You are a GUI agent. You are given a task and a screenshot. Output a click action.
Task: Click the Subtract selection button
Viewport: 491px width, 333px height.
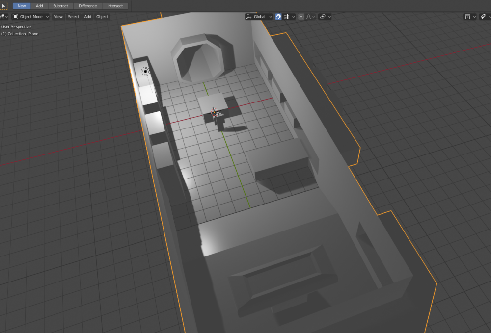pyautogui.click(x=61, y=6)
